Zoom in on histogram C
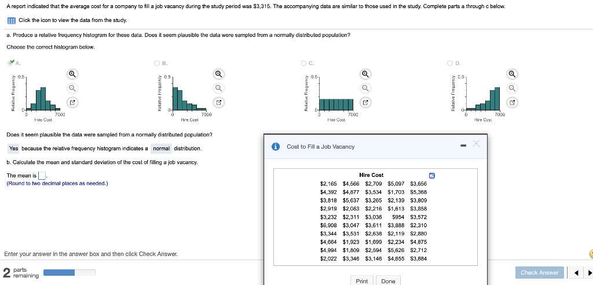593x285 pixels. 365,74
